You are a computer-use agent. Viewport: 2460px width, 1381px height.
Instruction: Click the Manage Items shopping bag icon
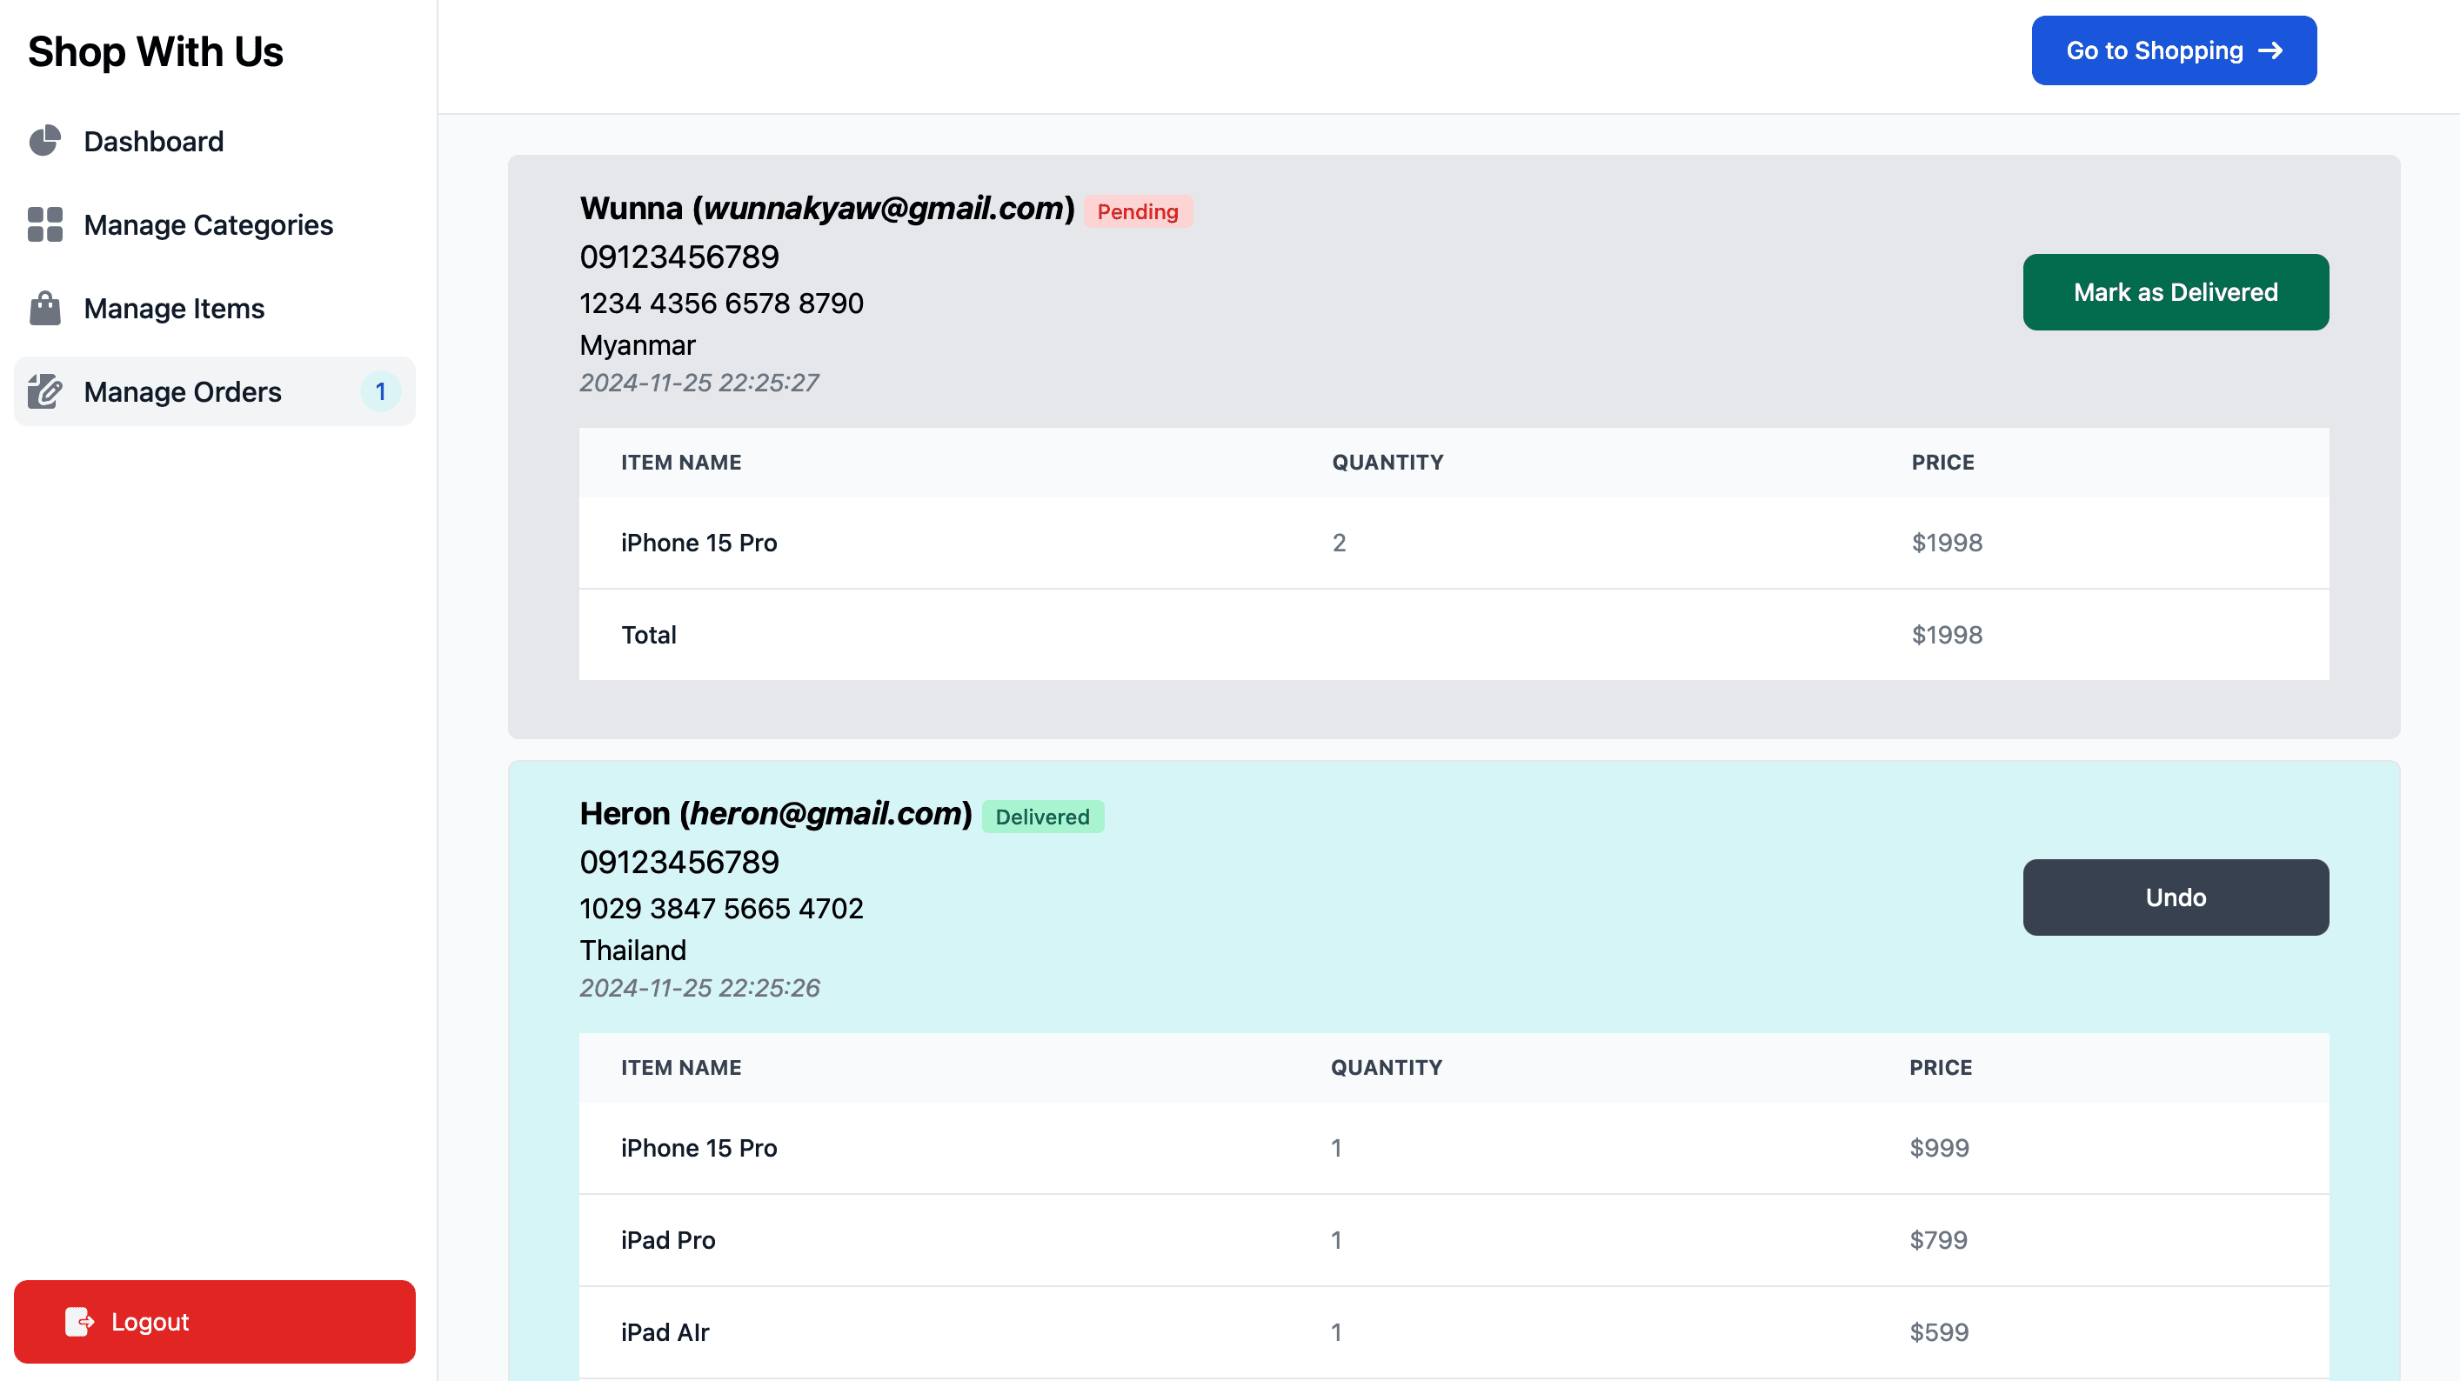coord(45,309)
